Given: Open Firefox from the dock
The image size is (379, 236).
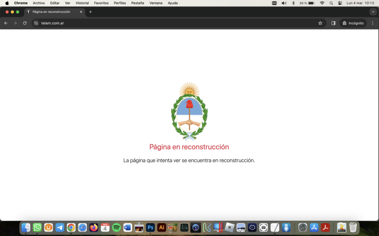Looking at the screenshot, I should click(x=94, y=227).
